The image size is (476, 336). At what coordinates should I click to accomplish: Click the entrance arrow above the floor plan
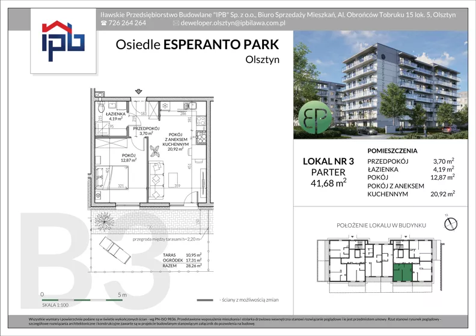[138, 91]
